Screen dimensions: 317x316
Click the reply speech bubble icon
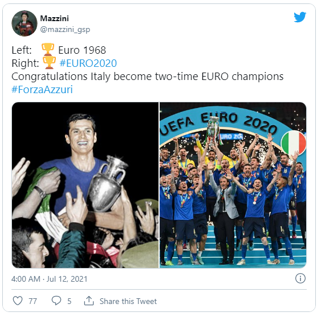point(56,301)
